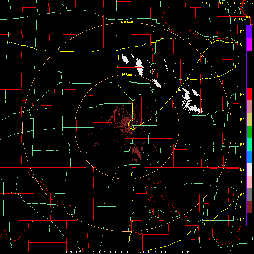Select the "RA" legend label
254x254 pixels.
click(x=242, y=144)
